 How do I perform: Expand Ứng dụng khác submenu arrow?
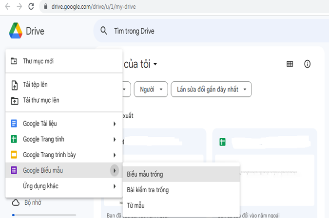115,186
